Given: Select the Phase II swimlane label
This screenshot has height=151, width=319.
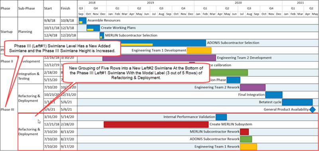Looking at the screenshot, I should tap(6, 61).
